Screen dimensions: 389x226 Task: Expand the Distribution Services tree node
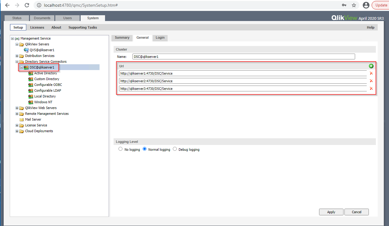click(x=17, y=56)
